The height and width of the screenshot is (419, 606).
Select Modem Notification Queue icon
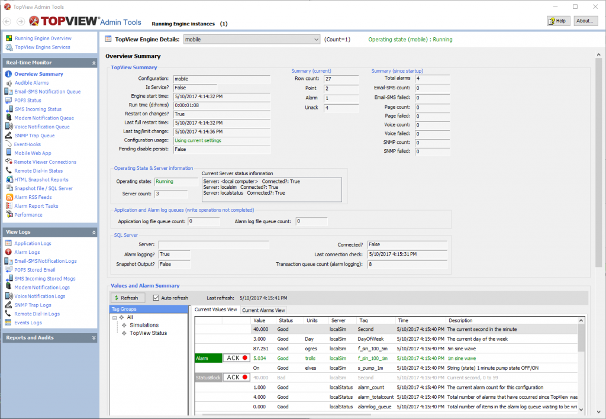point(9,118)
